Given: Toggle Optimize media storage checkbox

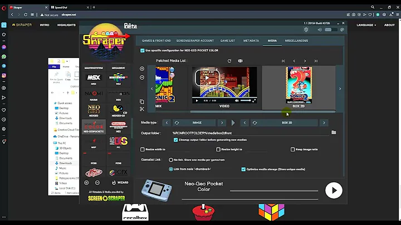Looking at the screenshot, I should pos(243,169).
